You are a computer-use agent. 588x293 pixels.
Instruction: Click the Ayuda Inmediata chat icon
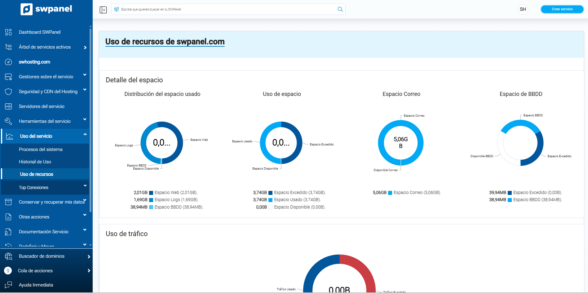tap(8, 285)
